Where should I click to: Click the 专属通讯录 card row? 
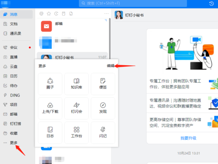tap(182, 103)
